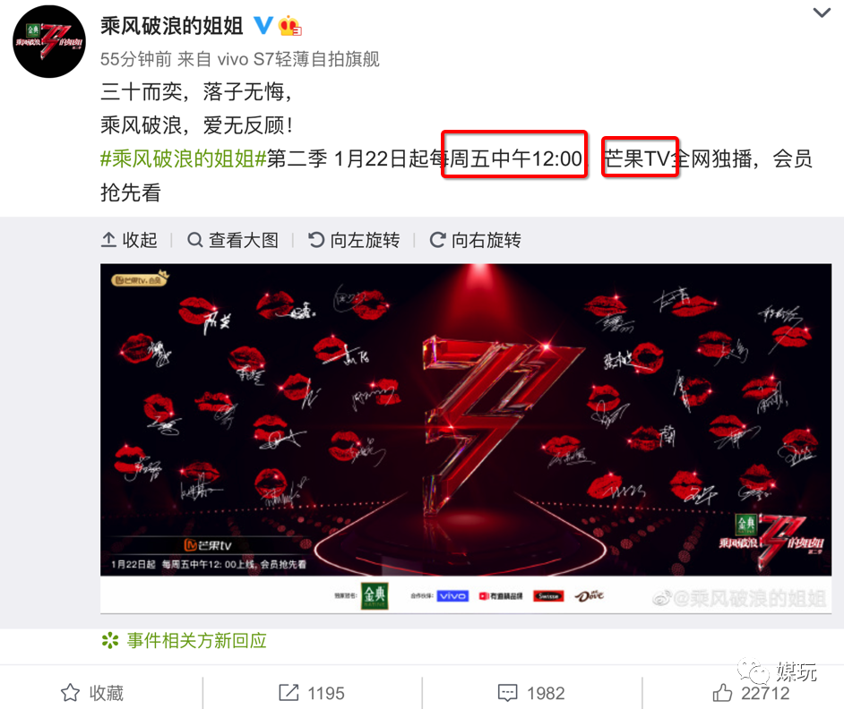Image resolution: width=844 pixels, height=709 pixels.
Task: Rotate the image right with 向右旋转
Action: [x=475, y=240]
